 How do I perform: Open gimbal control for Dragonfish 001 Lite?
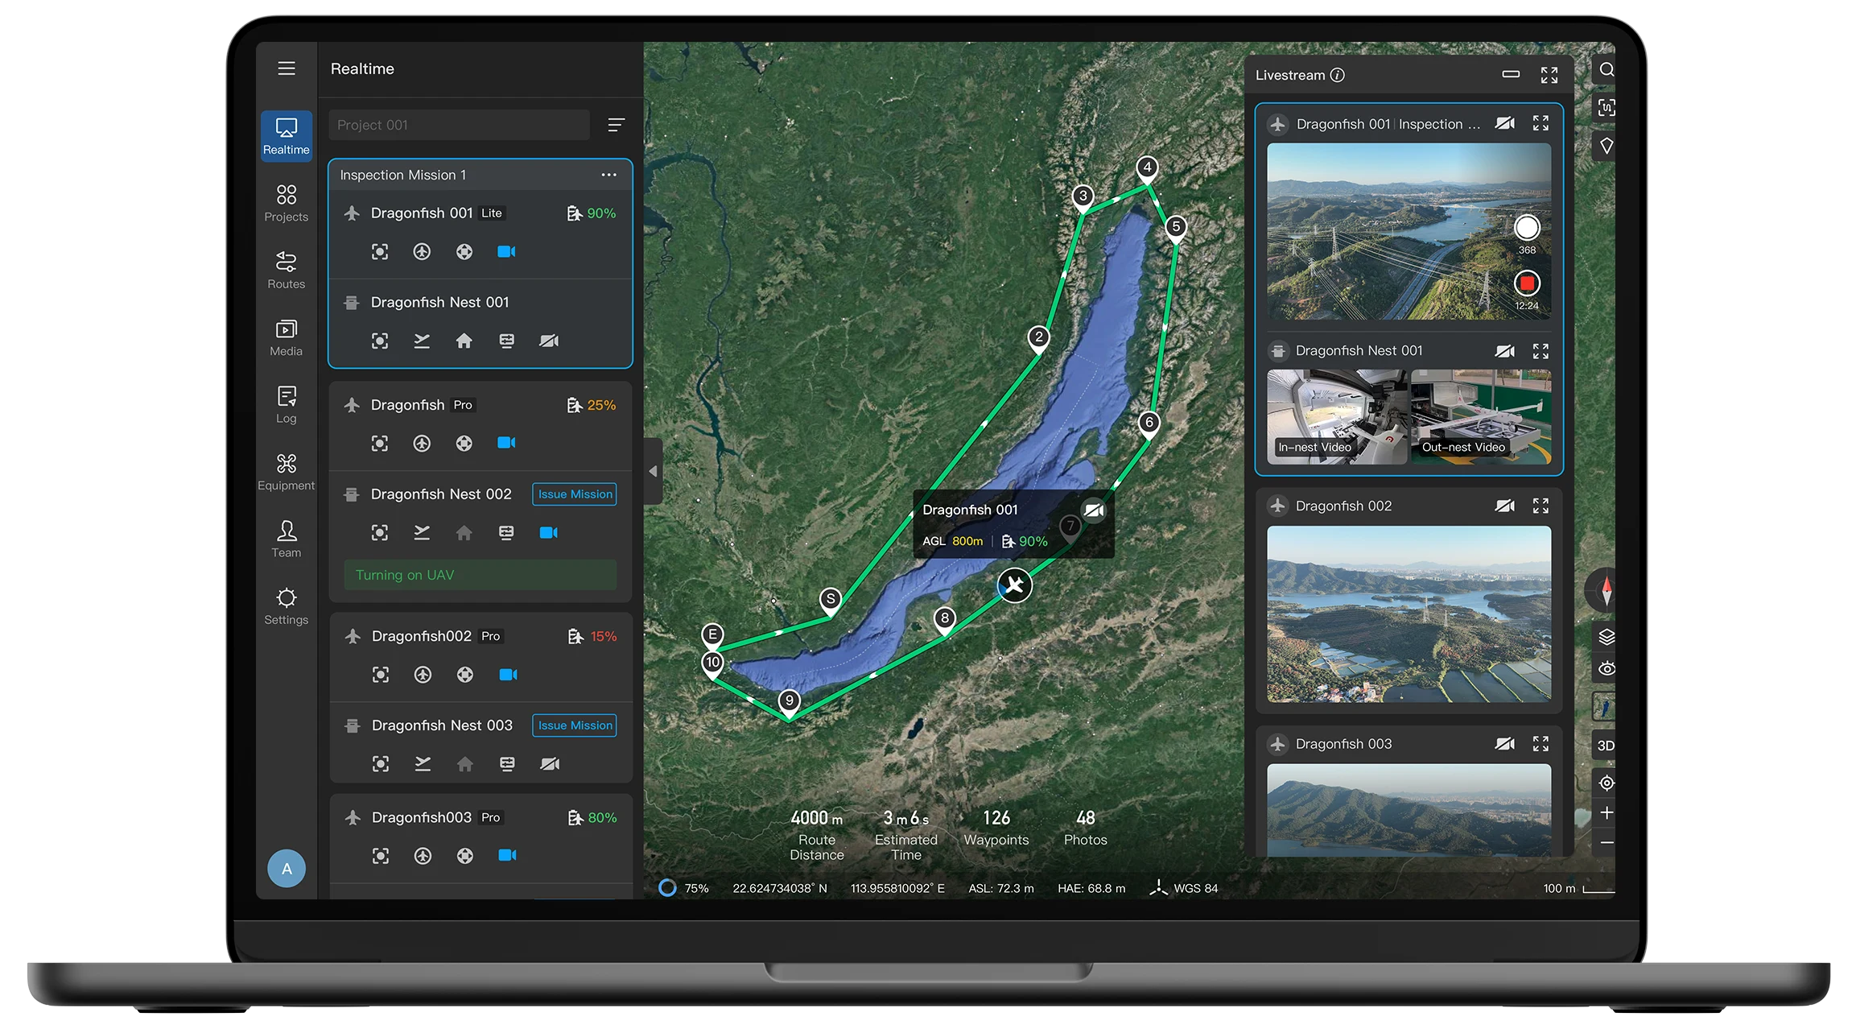coord(464,252)
